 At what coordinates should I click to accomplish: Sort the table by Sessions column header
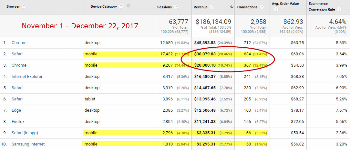[x=164, y=7]
